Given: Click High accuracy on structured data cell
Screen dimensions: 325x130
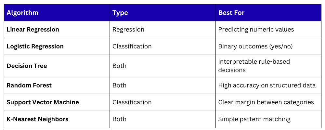Looking at the screenshot, I should [267, 85].
